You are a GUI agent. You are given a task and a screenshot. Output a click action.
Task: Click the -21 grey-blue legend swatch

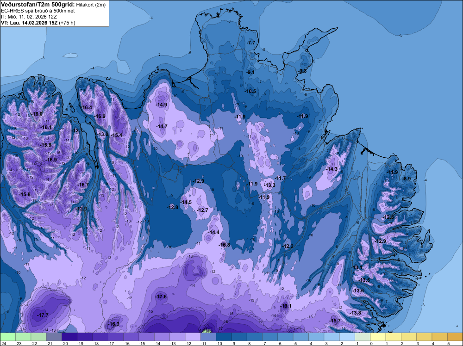(x=54, y=337)
